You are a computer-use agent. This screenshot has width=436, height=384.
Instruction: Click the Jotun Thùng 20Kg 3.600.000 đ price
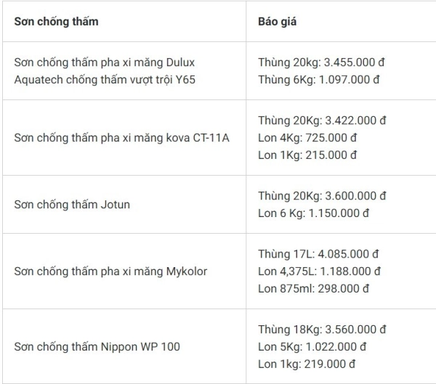[322, 196]
